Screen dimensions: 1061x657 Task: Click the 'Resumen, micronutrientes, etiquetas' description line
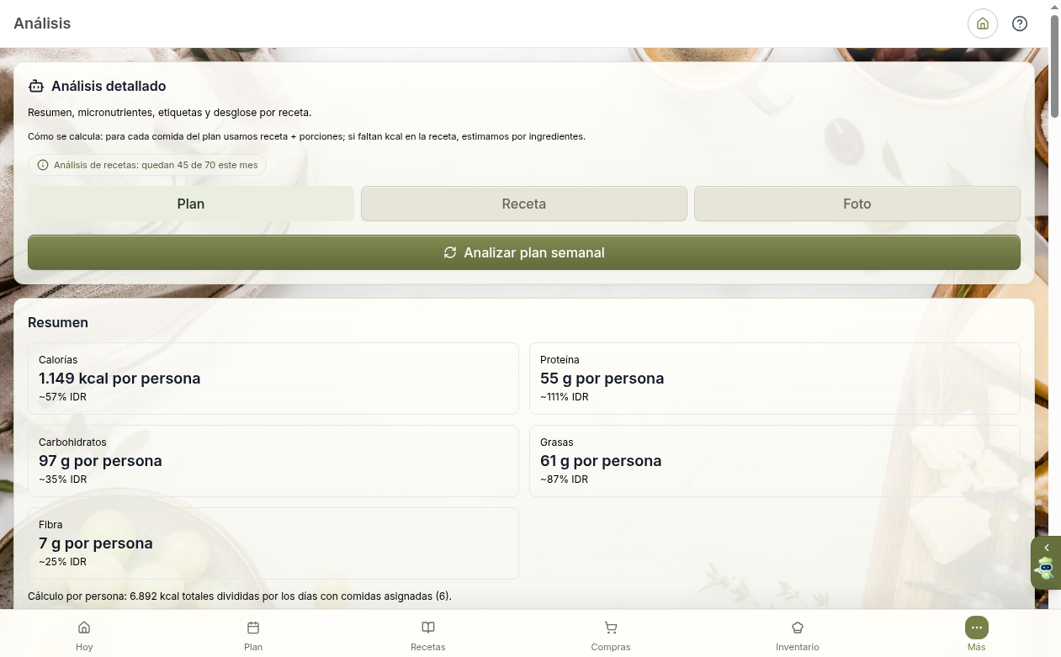click(x=170, y=112)
